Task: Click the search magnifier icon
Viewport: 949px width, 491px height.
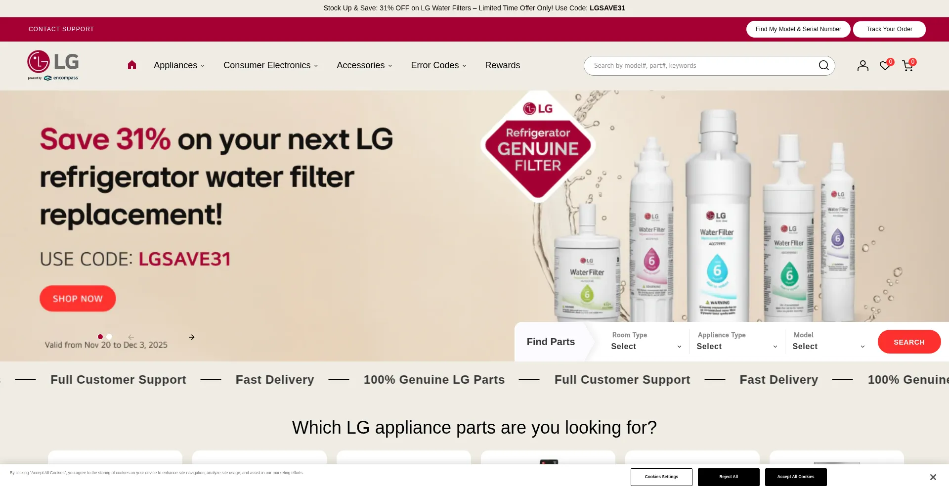Action: click(823, 65)
